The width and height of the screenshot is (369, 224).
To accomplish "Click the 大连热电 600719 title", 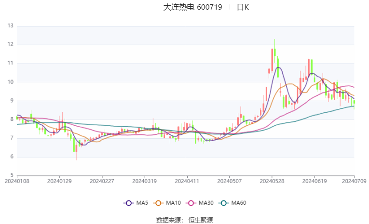I will (x=192, y=7).
